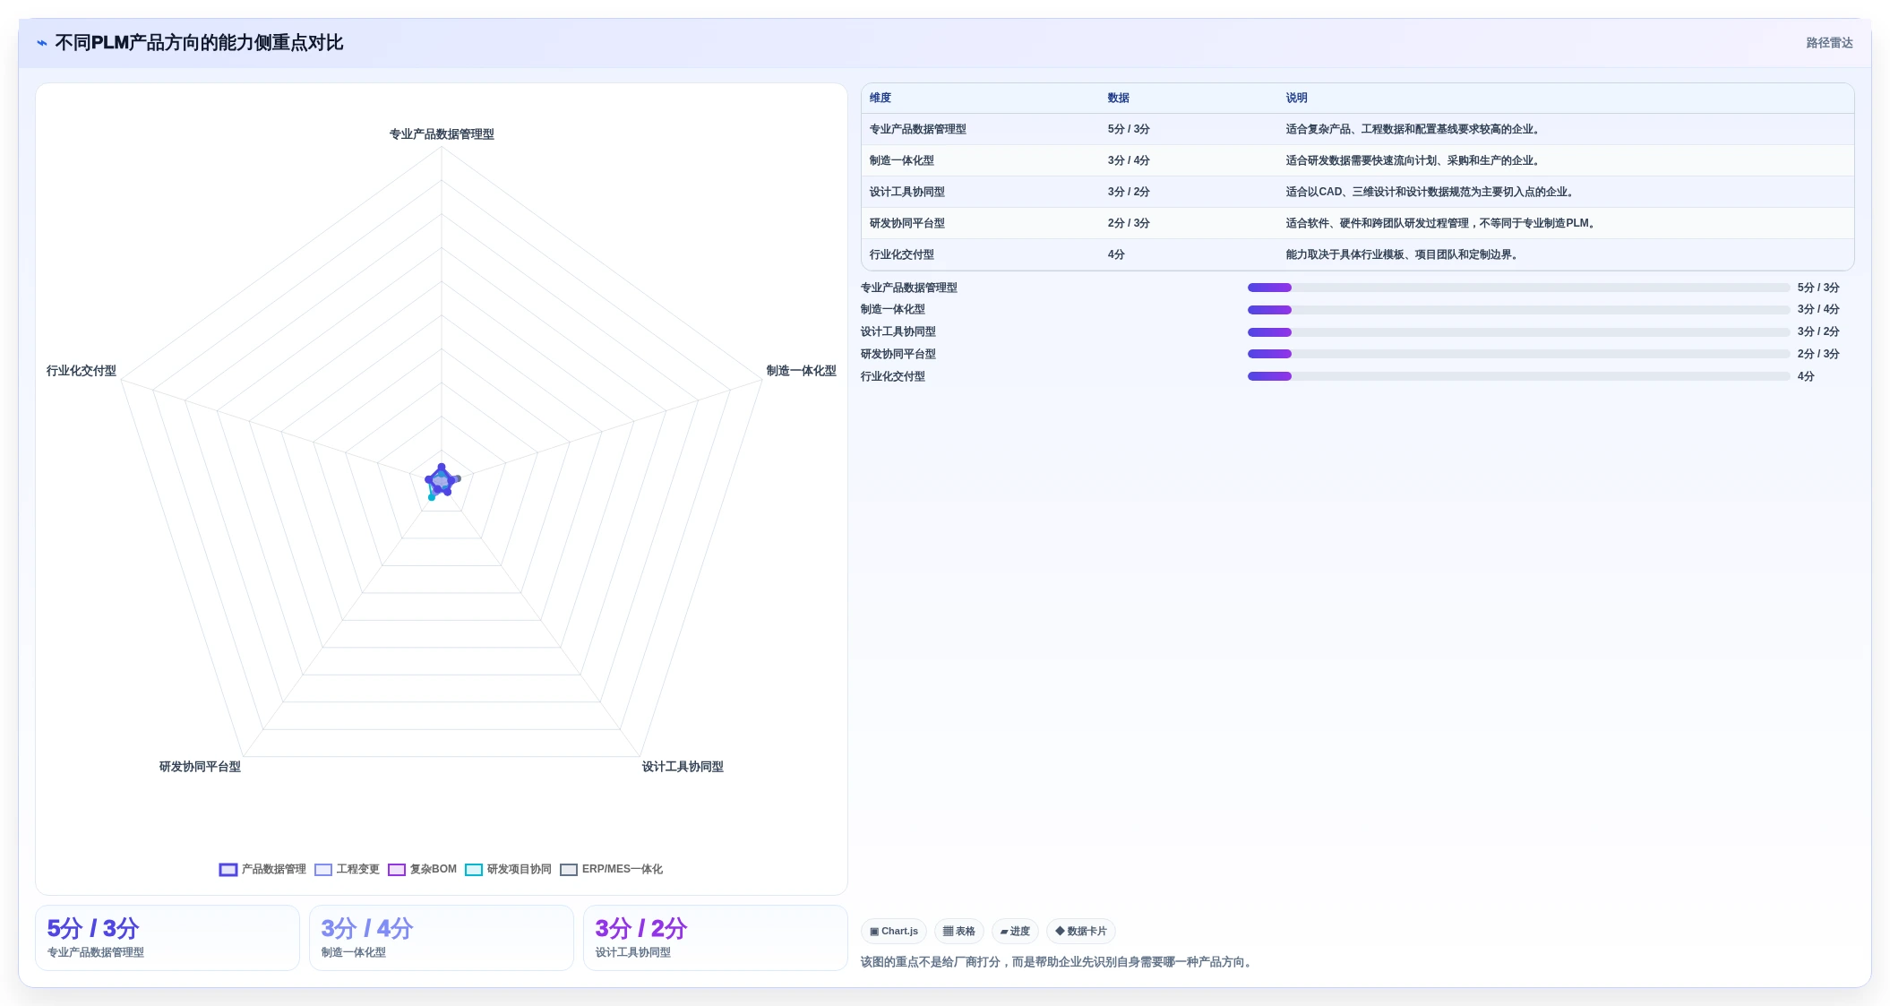Click the radar axis label 行业化交付型

tap(82, 371)
